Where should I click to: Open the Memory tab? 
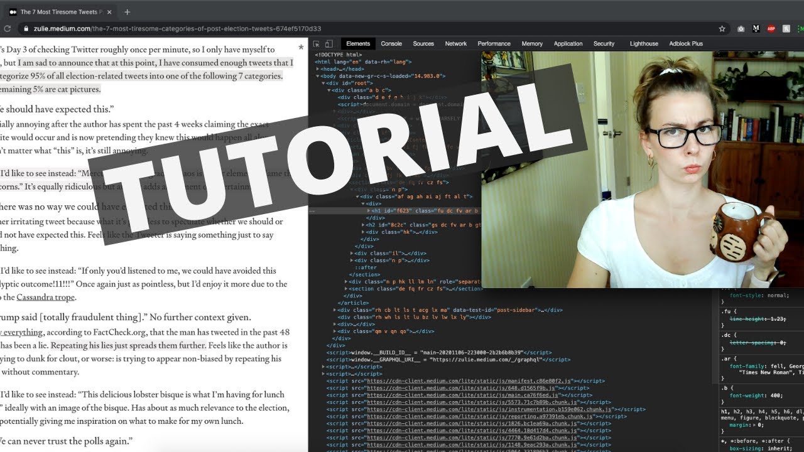[x=532, y=44]
